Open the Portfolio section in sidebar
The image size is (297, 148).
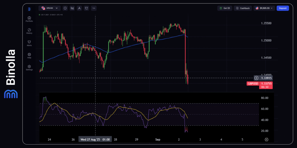click(x=29, y=19)
